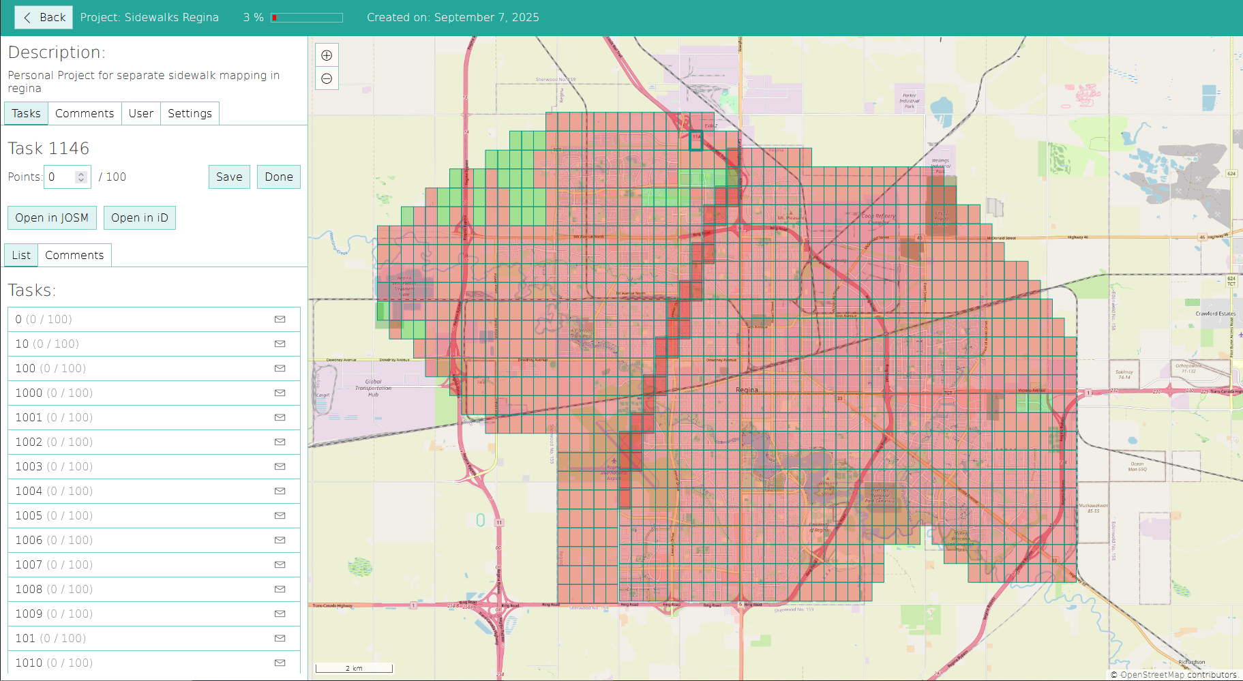1243x681 pixels.
Task: Click the envelope icon beside task 1010
Action: (x=280, y=662)
